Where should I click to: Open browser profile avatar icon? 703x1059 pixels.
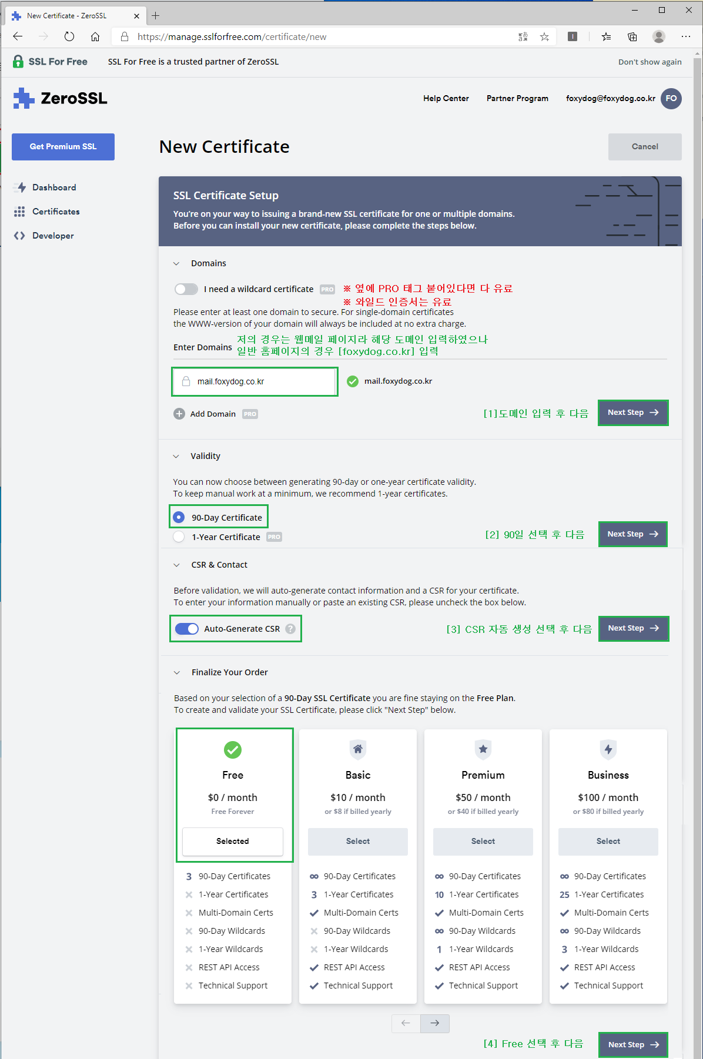pos(659,36)
